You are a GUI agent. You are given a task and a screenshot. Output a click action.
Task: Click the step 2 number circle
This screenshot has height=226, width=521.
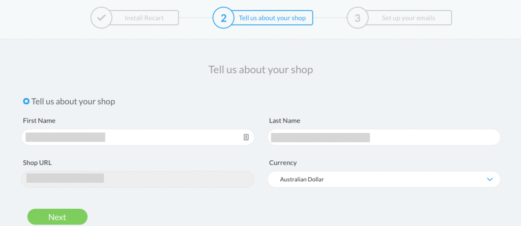click(224, 18)
